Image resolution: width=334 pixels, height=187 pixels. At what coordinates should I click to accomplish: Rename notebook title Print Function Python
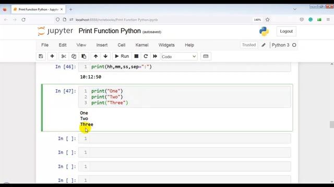point(110,31)
